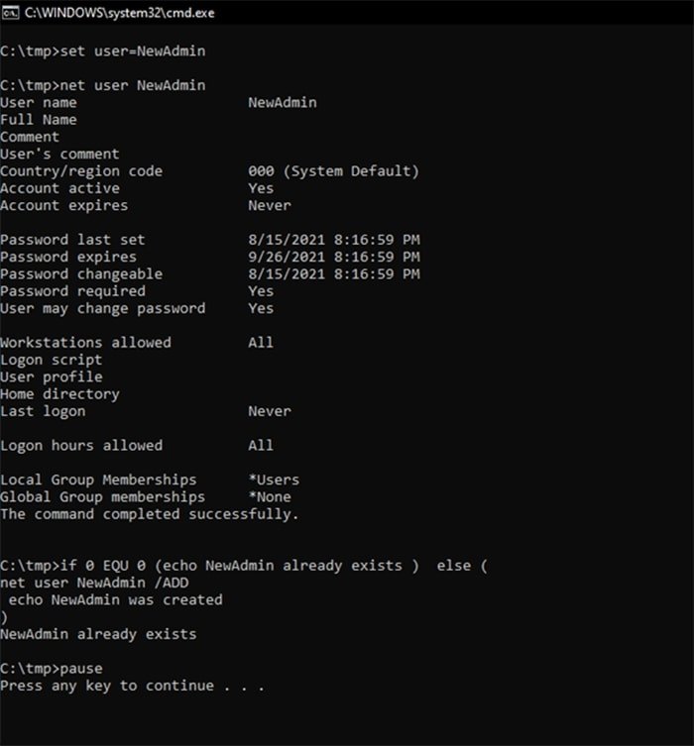Click the 'net user NewAdmin' command line
This screenshot has height=746, width=694.
(x=103, y=85)
